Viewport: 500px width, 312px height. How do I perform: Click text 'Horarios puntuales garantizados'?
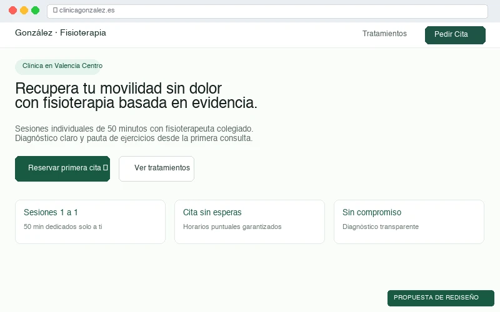pos(232,227)
